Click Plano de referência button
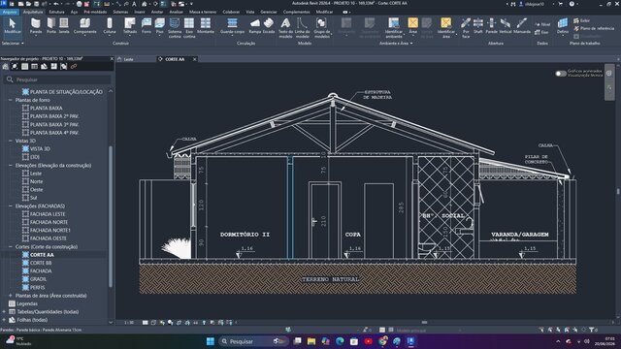The height and width of the screenshot is (349, 621). point(593,28)
